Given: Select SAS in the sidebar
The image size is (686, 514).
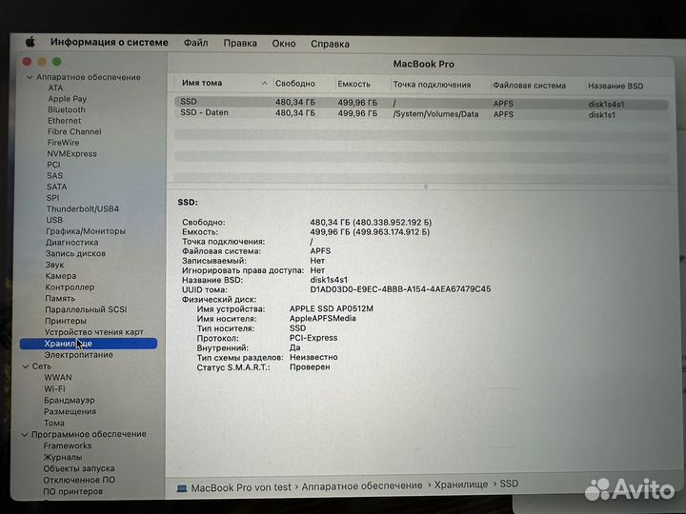Looking at the screenshot, I should (55, 176).
